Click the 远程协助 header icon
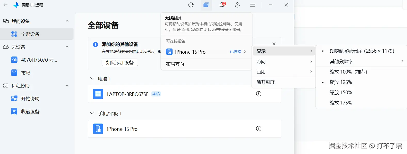The height and width of the screenshot is (154, 407). [x=6, y=86]
